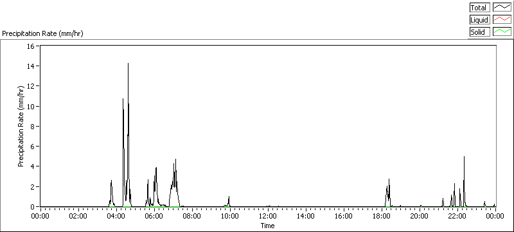The image size is (514, 232).
Task: Click the rainfall peak reaching 5 mm/hr after 22:00
Action: [464, 157]
